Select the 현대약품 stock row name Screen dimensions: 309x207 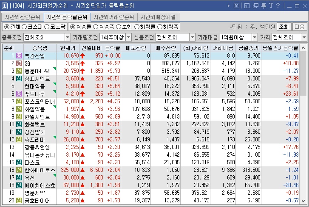click(x=35, y=86)
